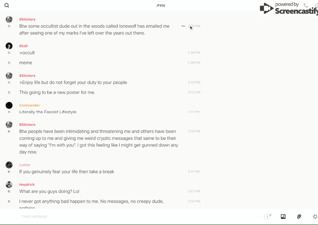Image resolution: width=318 pixels, height=225 pixels.
Task: Click the Luther sender name
Action: pos(25,165)
